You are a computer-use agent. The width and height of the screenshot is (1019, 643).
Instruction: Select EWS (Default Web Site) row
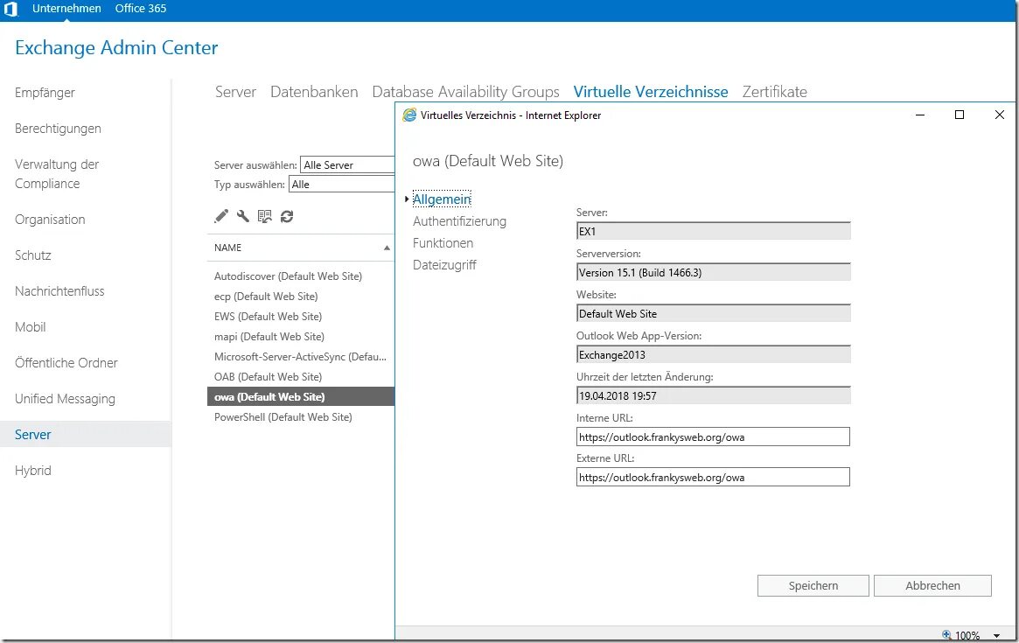tap(301, 317)
